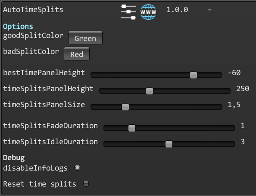The width and height of the screenshot is (256, 196).
Task: Click the Options section header
Action: click(x=18, y=26)
